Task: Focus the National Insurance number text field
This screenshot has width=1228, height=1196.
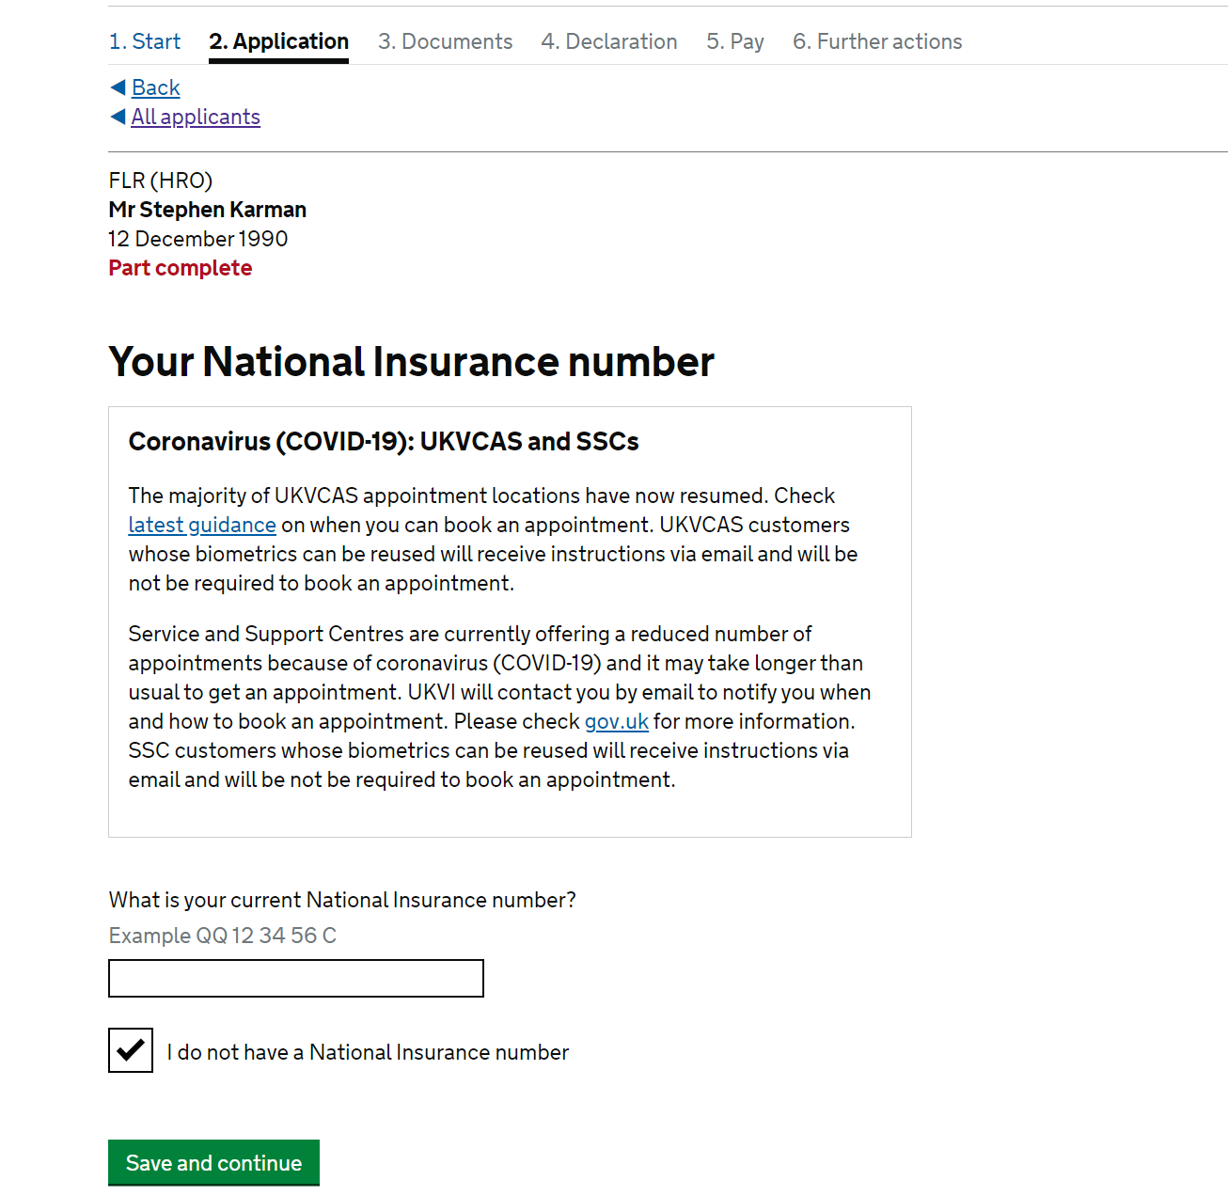Action: [x=296, y=978]
